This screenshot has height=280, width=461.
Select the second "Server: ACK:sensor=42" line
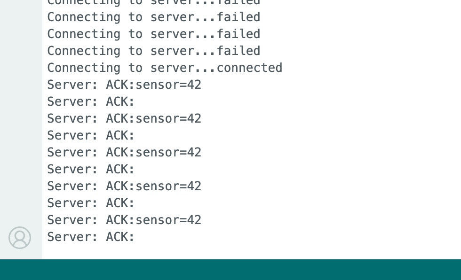click(x=124, y=118)
